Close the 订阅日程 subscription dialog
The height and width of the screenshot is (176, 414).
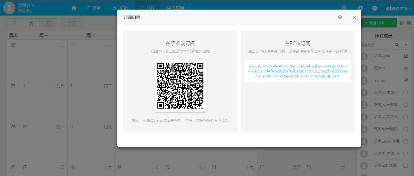(x=354, y=17)
